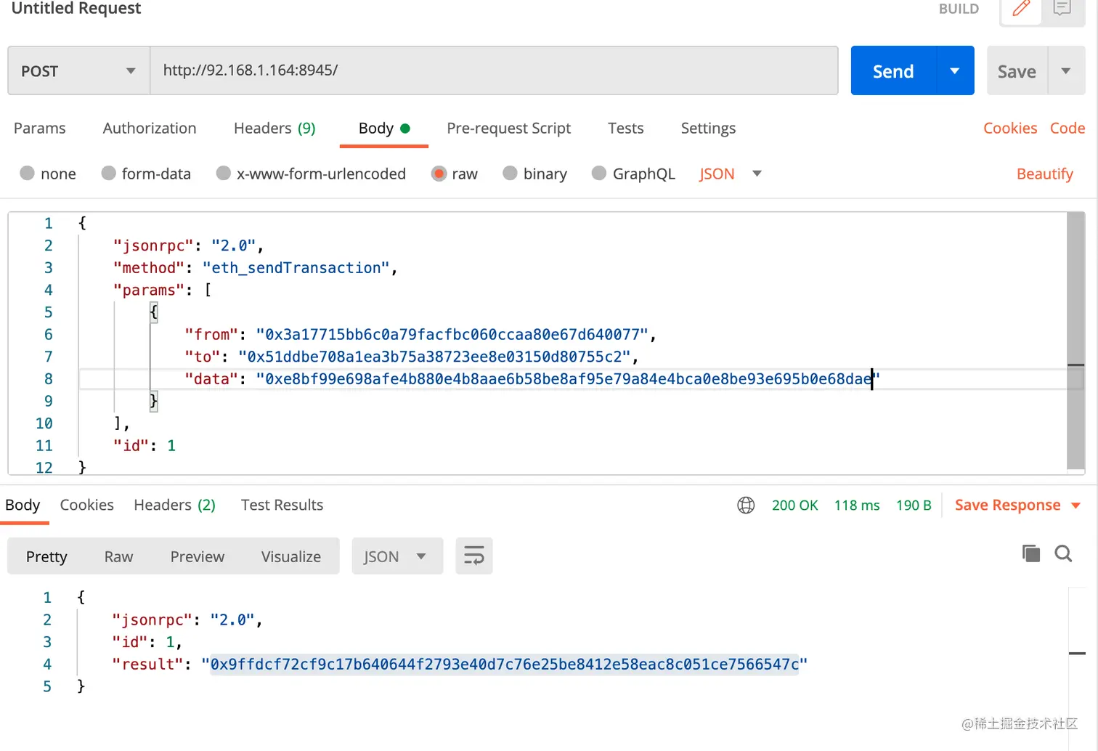Select the request Body tab
The width and height of the screenshot is (1098, 751).
point(384,129)
